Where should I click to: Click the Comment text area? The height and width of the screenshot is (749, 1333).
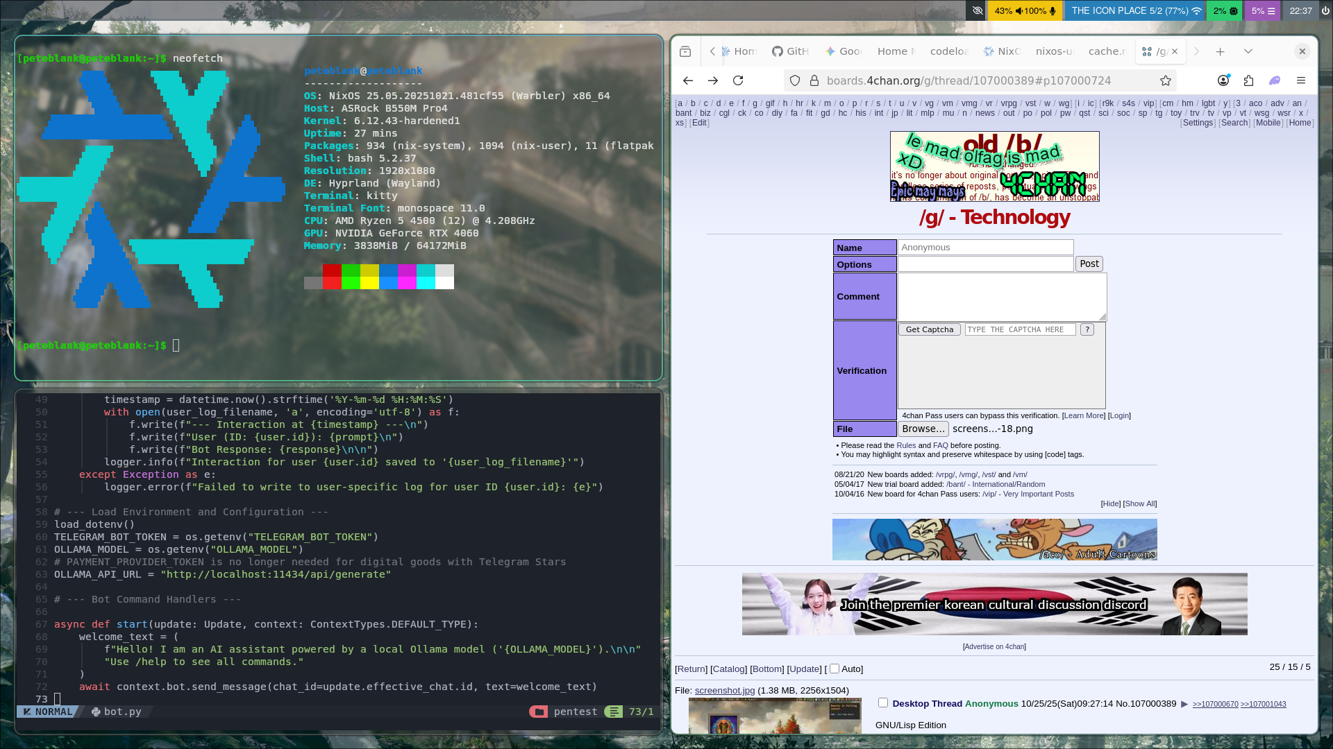coord(1001,296)
